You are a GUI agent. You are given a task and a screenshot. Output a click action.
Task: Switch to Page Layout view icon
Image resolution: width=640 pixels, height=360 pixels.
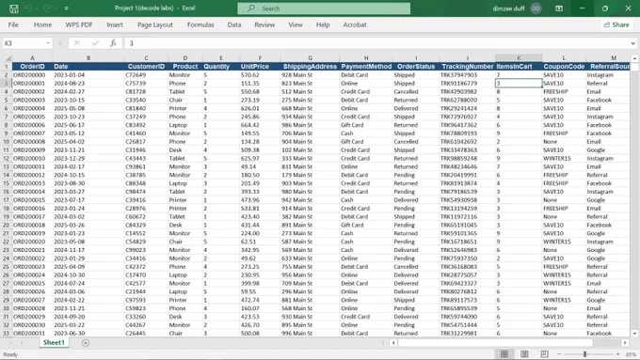click(524, 353)
